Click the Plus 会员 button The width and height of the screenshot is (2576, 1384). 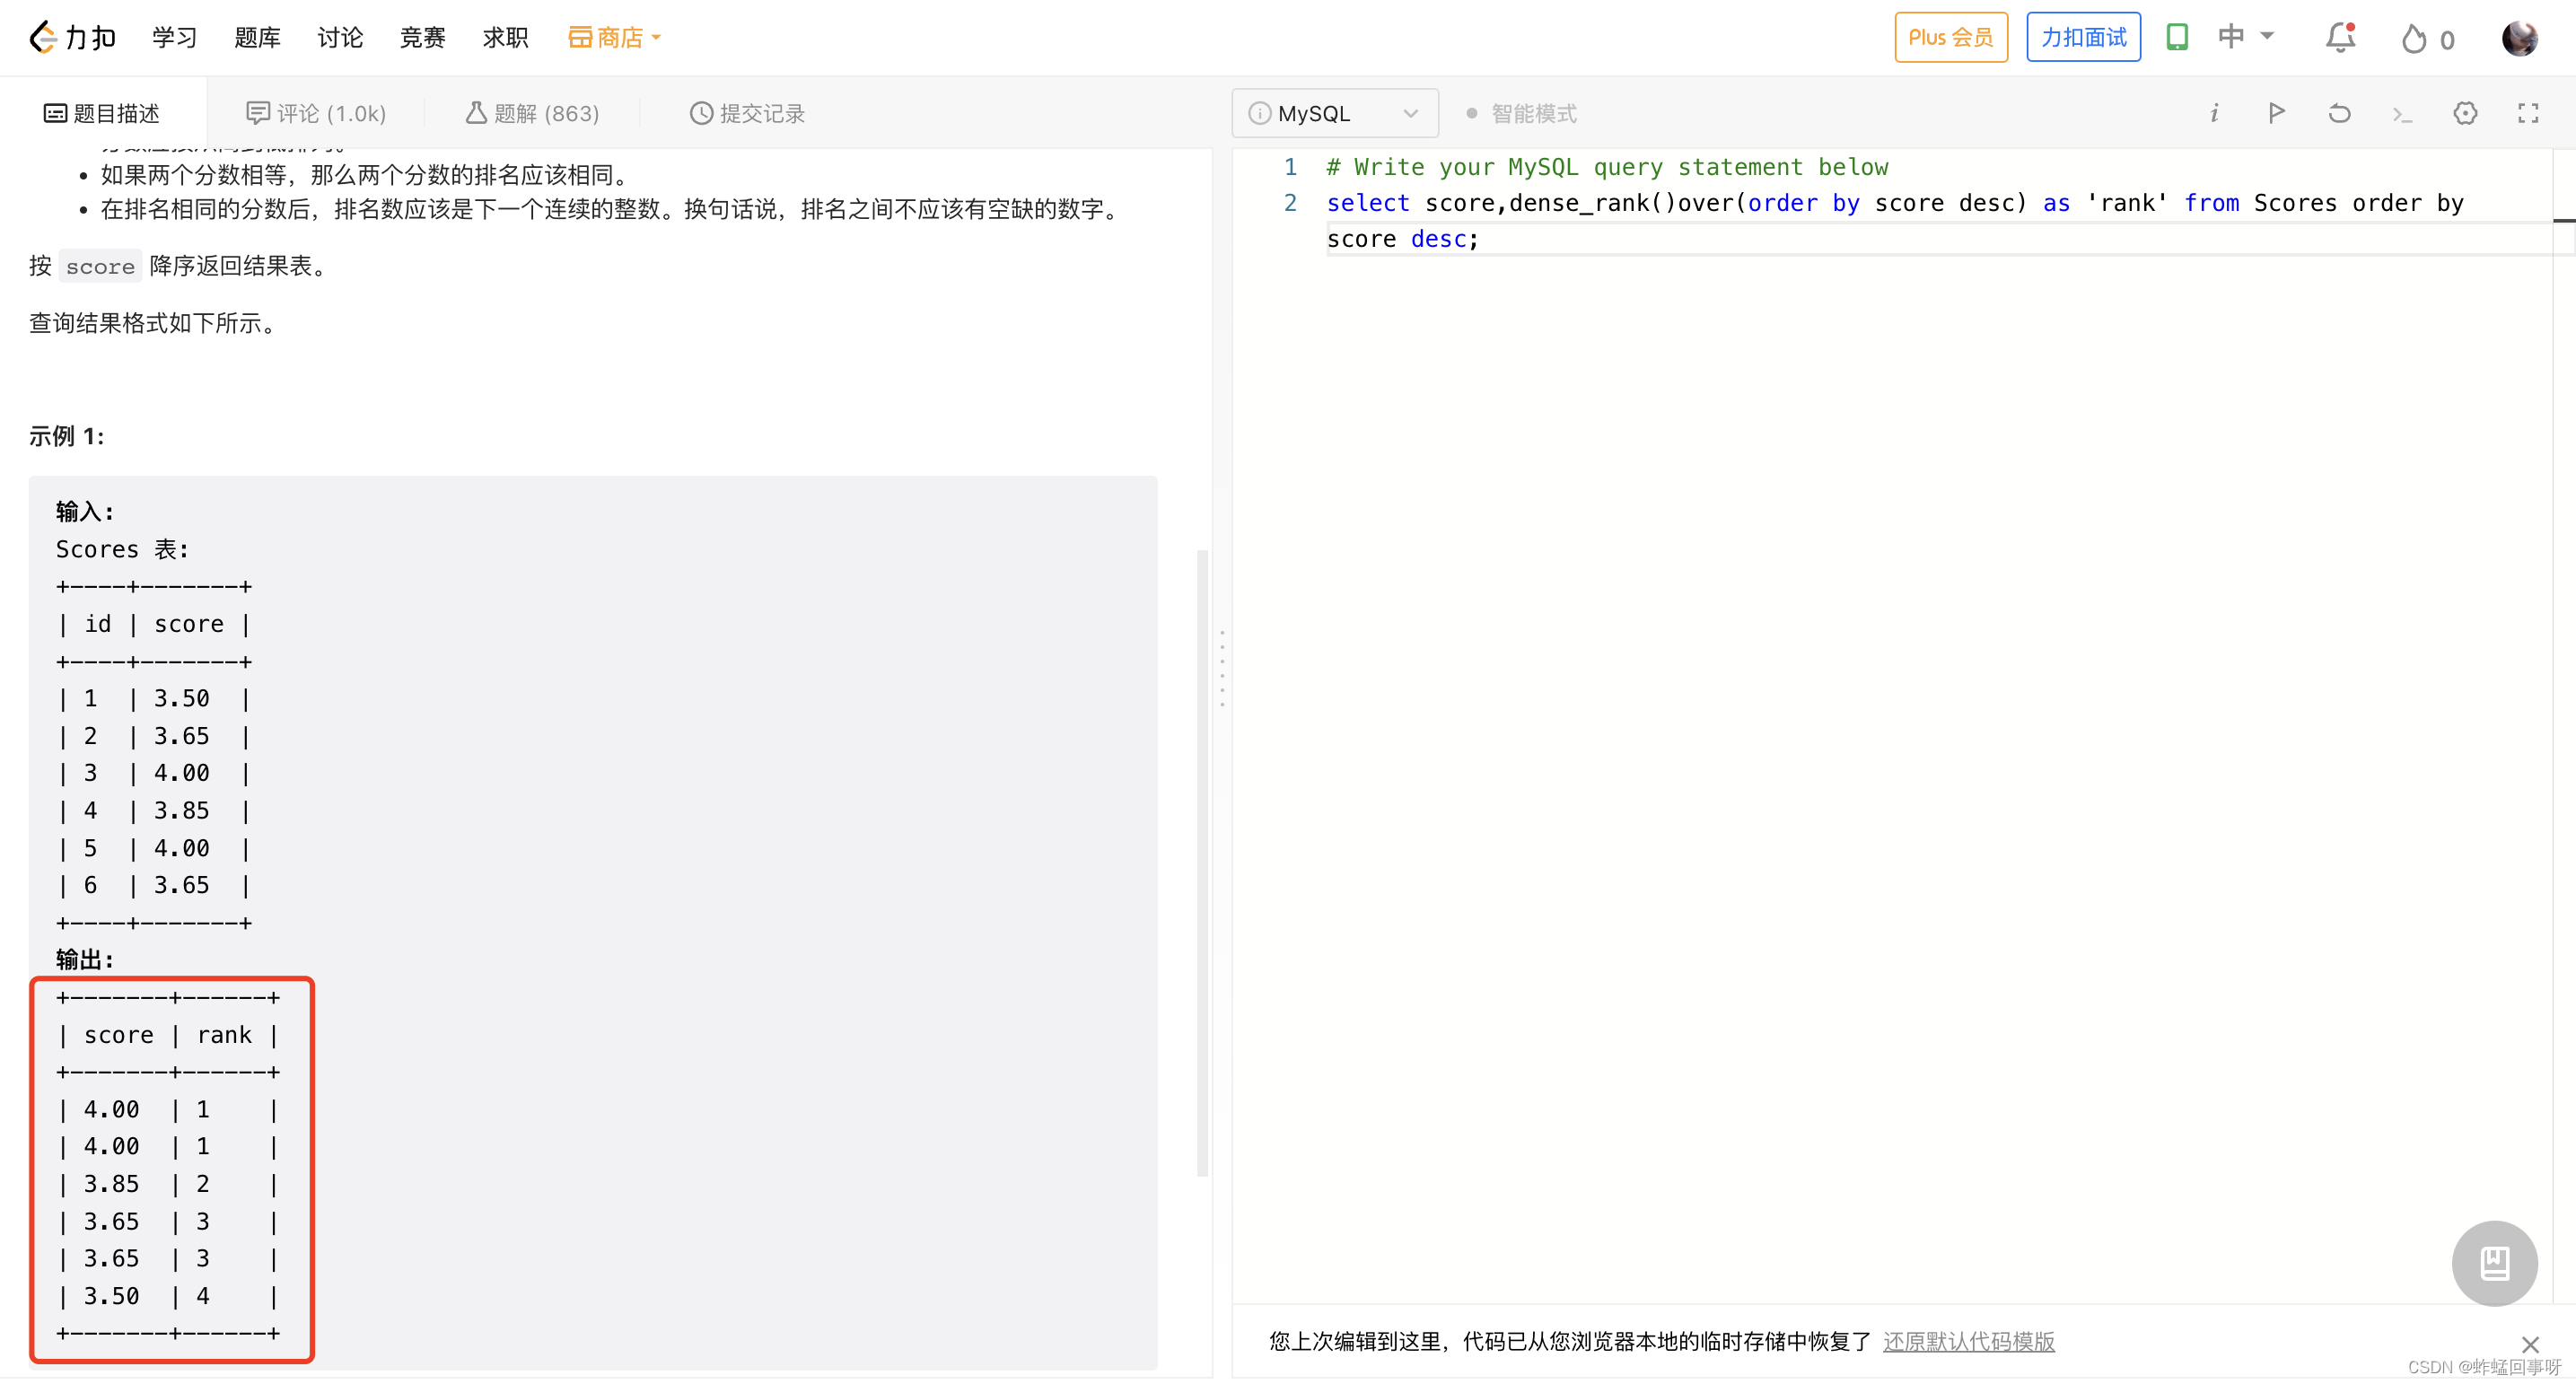pos(1950,38)
